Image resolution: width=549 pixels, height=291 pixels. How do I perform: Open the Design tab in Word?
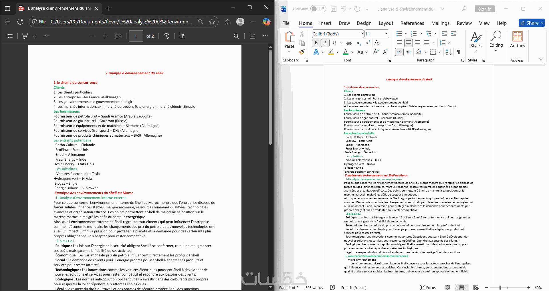364,23
